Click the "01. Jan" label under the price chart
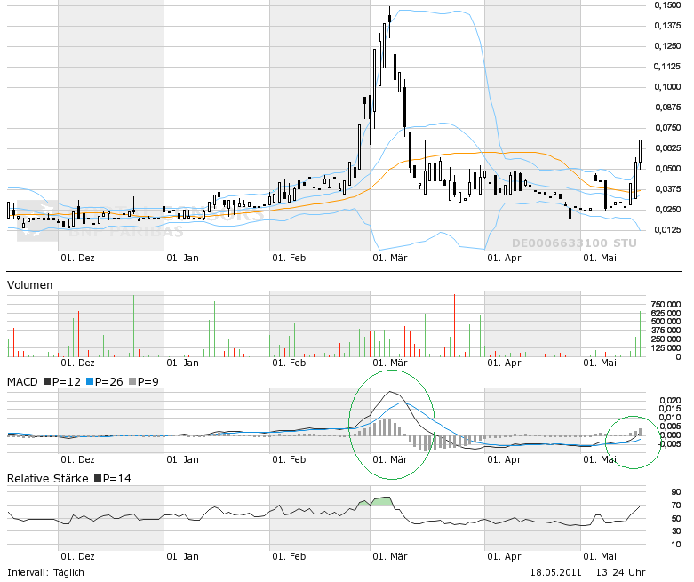694x582 pixels. point(183,258)
